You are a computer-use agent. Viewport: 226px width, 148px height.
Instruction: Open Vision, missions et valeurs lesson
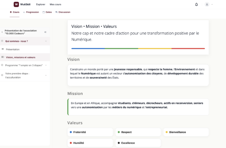(x=21, y=57)
